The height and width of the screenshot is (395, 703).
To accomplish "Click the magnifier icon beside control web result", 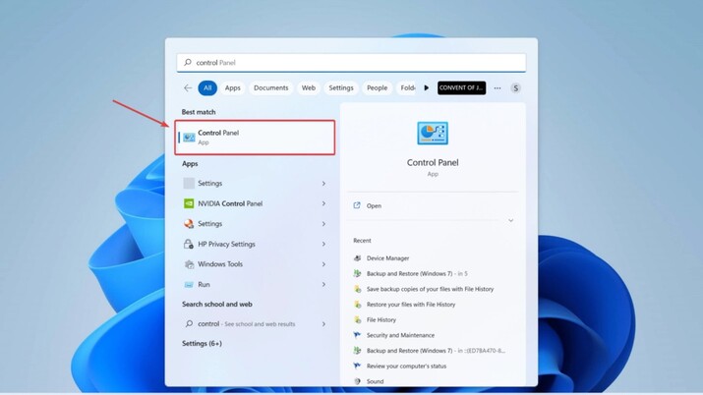I will [189, 323].
